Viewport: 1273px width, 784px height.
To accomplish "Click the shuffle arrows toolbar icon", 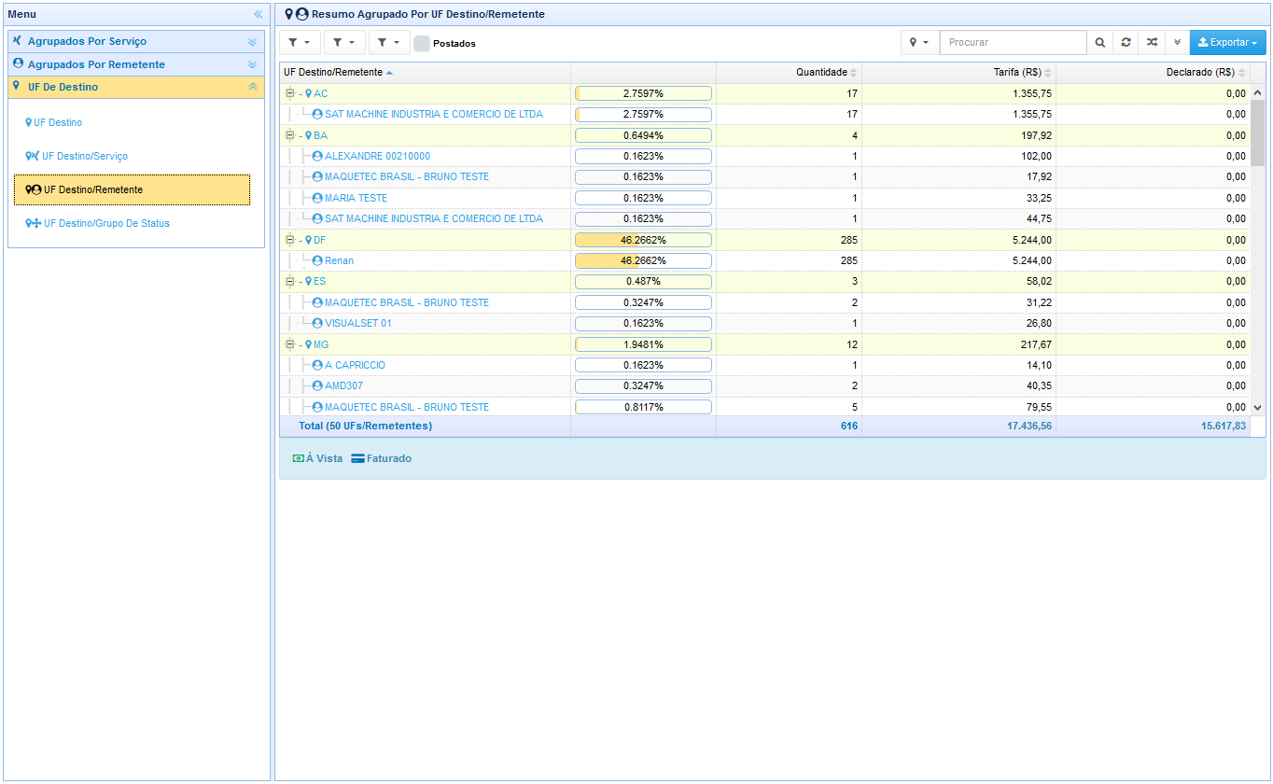I will pos(1152,43).
